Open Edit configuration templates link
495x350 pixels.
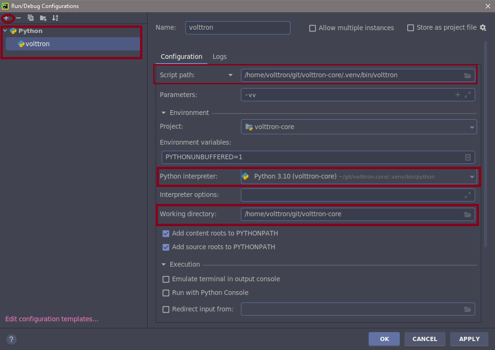pos(52,319)
